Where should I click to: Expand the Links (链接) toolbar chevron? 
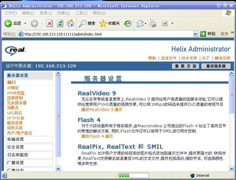(232, 33)
